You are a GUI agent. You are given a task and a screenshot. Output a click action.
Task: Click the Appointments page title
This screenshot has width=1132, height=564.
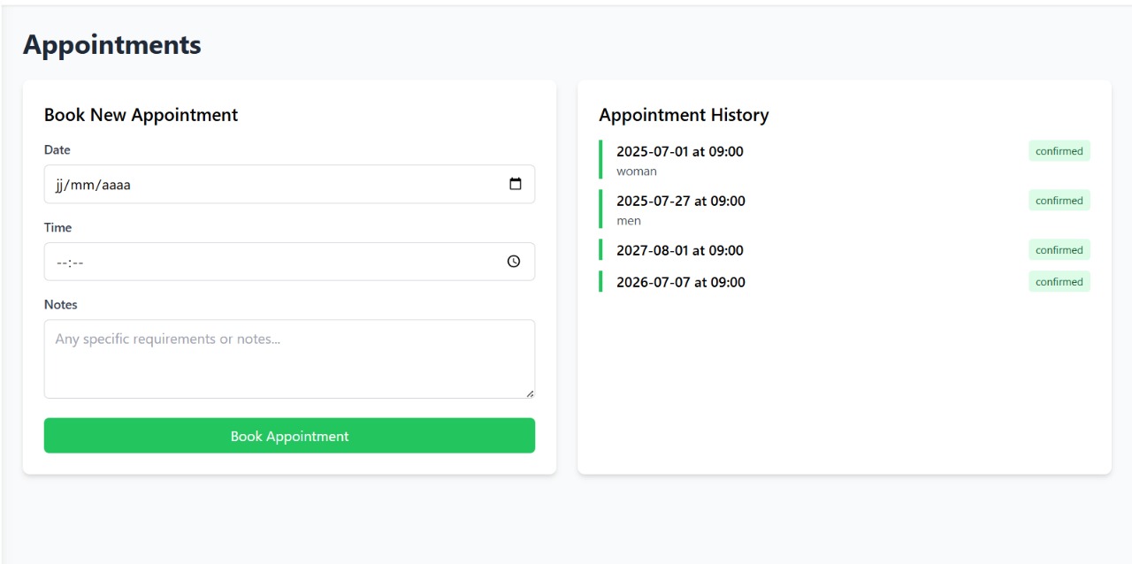tap(112, 45)
